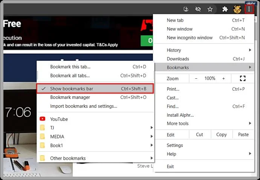
Task: Open the TJ bookmarks folder
Action: [95, 128]
